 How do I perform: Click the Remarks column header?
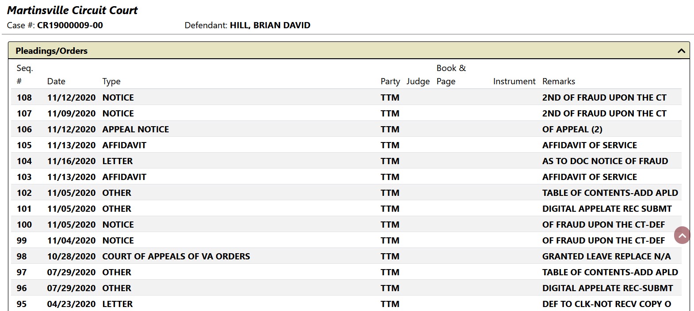[559, 81]
